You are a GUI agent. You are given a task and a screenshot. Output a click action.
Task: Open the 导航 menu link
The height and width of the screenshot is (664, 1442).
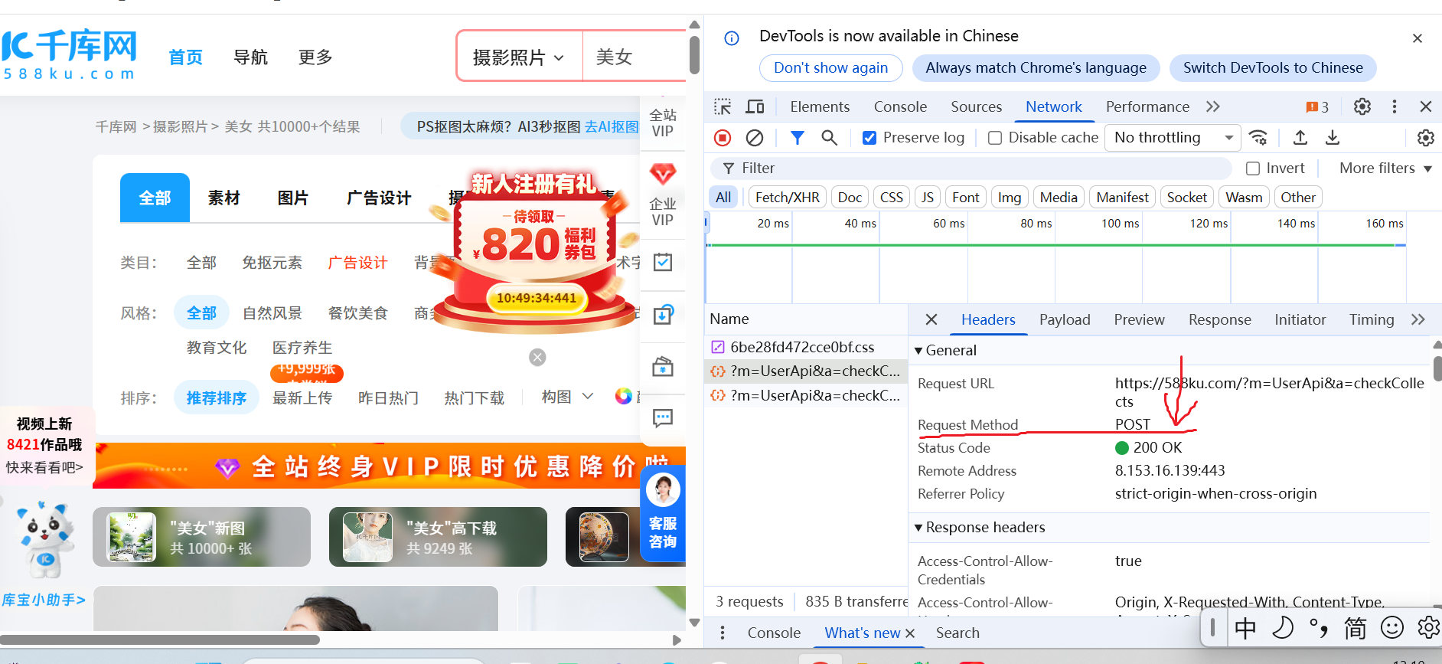[x=250, y=57]
